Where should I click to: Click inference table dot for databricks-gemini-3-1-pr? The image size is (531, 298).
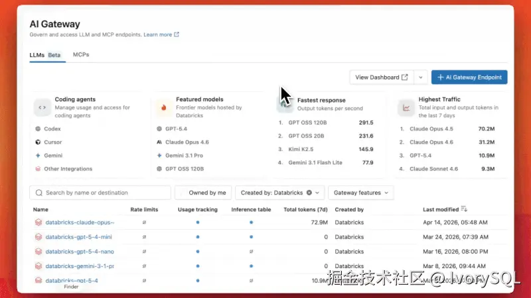pos(252,266)
